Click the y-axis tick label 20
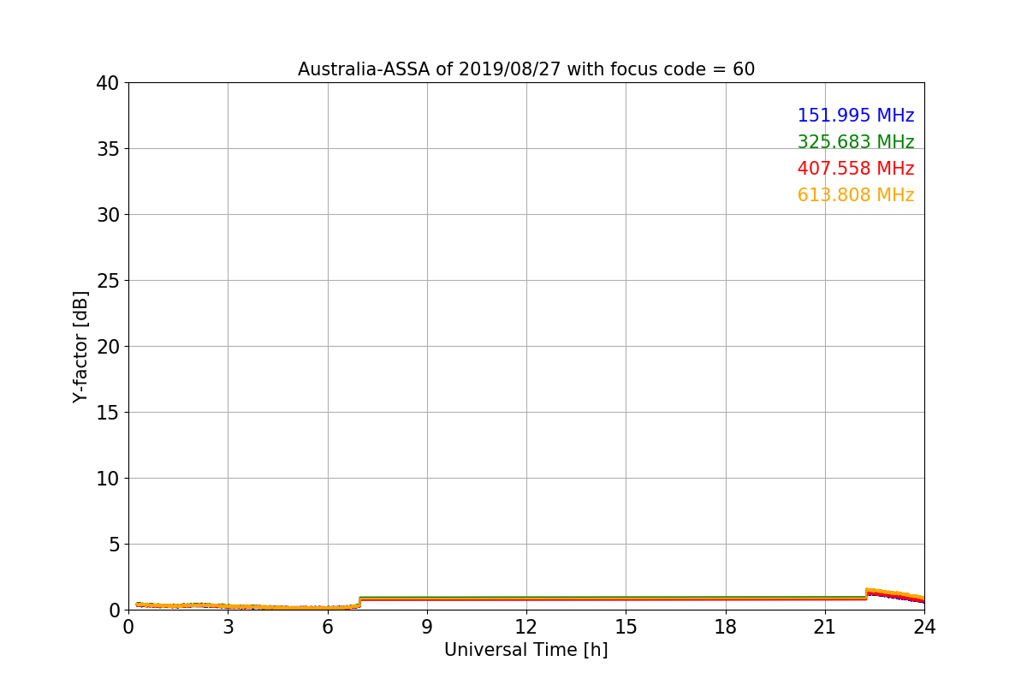1027x685 pixels. (108, 347)
